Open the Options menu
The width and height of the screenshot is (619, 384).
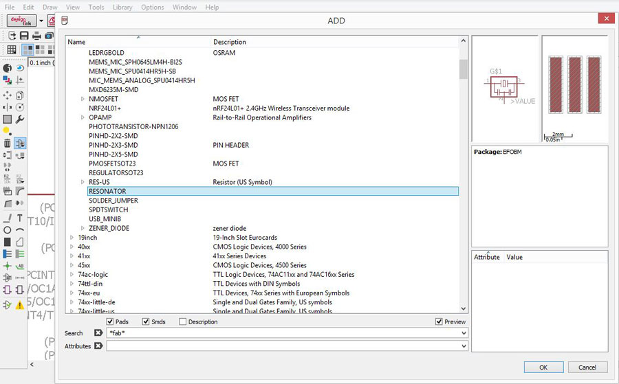[x=153, y=7]
